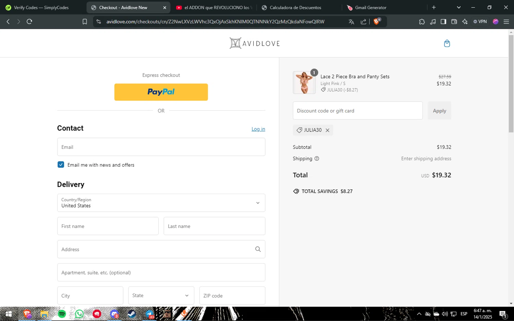Click the Discount code or gift card field
Screen dimensions: 514x321
point(358,111)
